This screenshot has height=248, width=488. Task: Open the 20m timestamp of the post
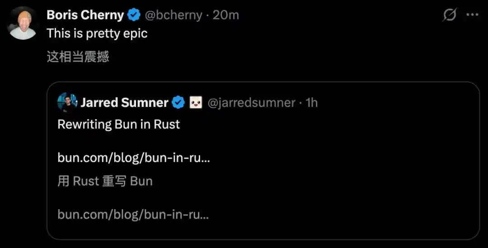(225, 15)
